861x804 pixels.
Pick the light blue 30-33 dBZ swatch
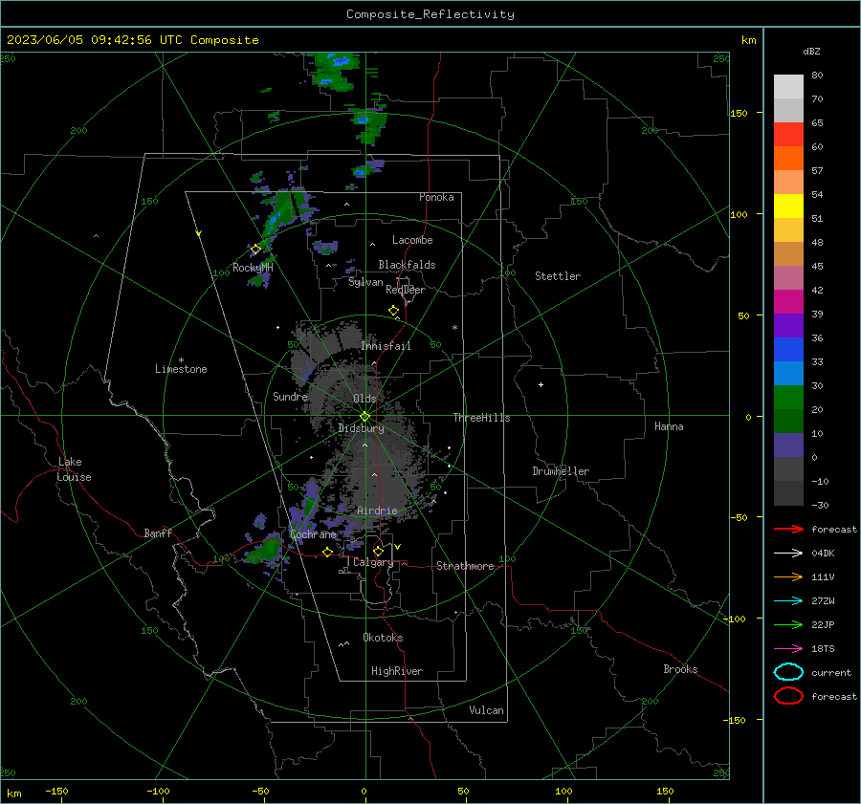(x=788, y=374)
